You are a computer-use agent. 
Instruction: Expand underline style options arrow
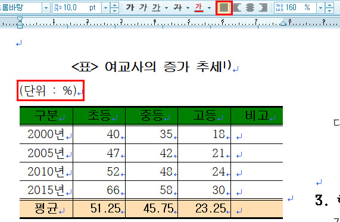point(166,8)
